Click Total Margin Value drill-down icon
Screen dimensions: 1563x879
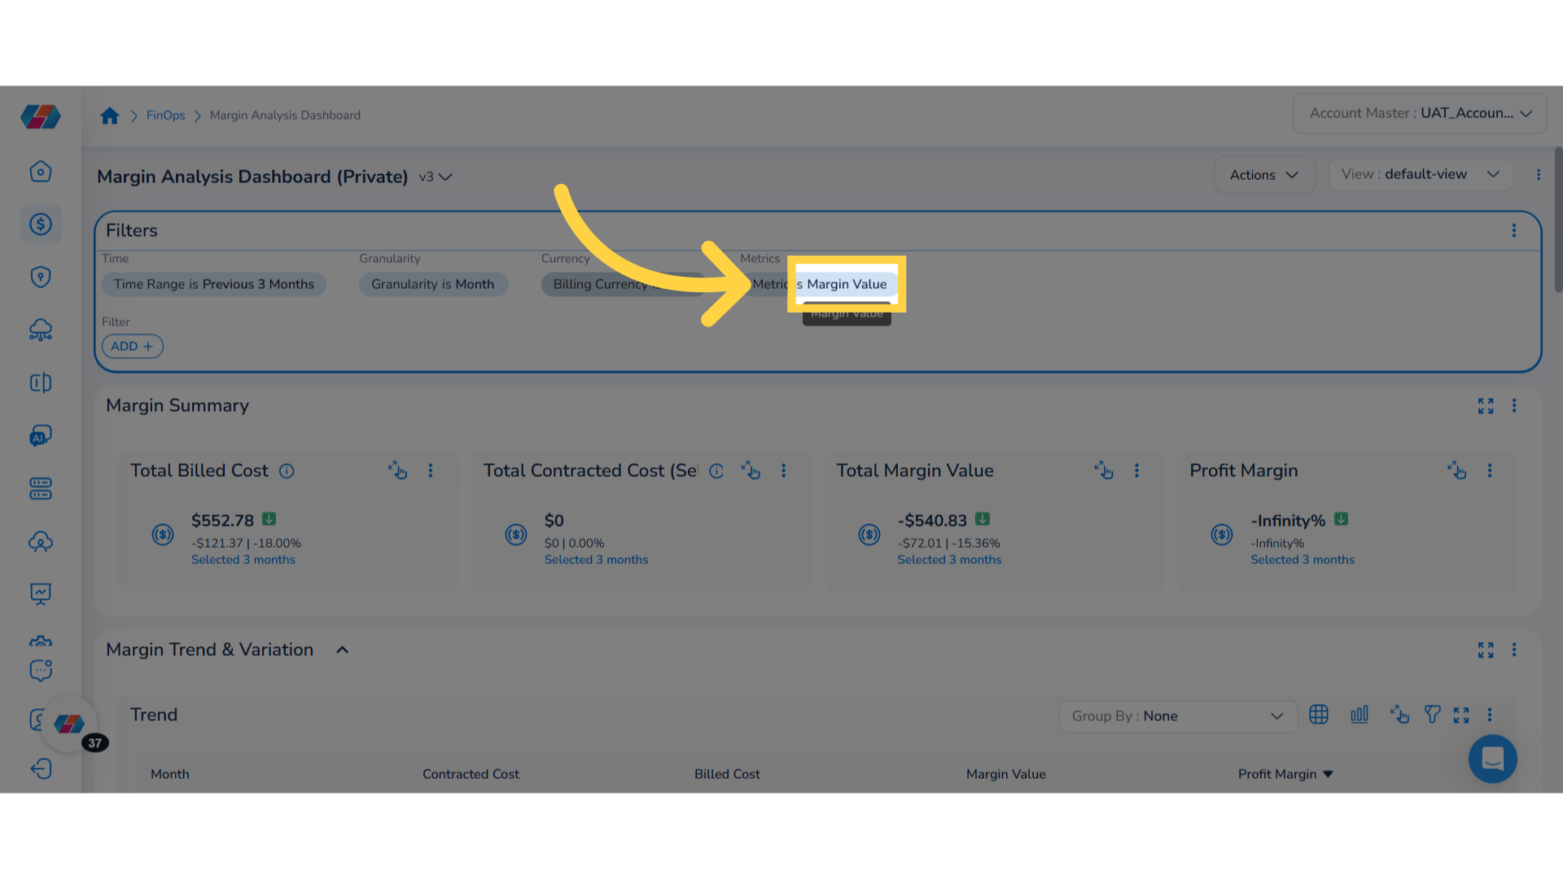1104,470
